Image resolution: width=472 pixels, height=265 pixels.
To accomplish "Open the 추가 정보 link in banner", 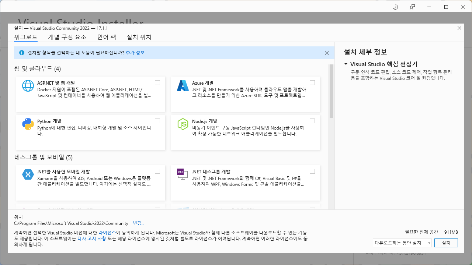I will click(135, 53).
